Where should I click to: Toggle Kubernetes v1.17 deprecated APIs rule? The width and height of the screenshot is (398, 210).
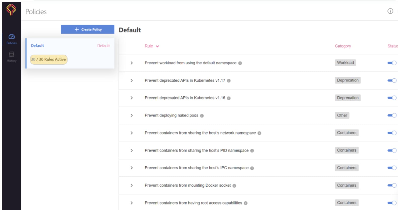click(392, 80)
